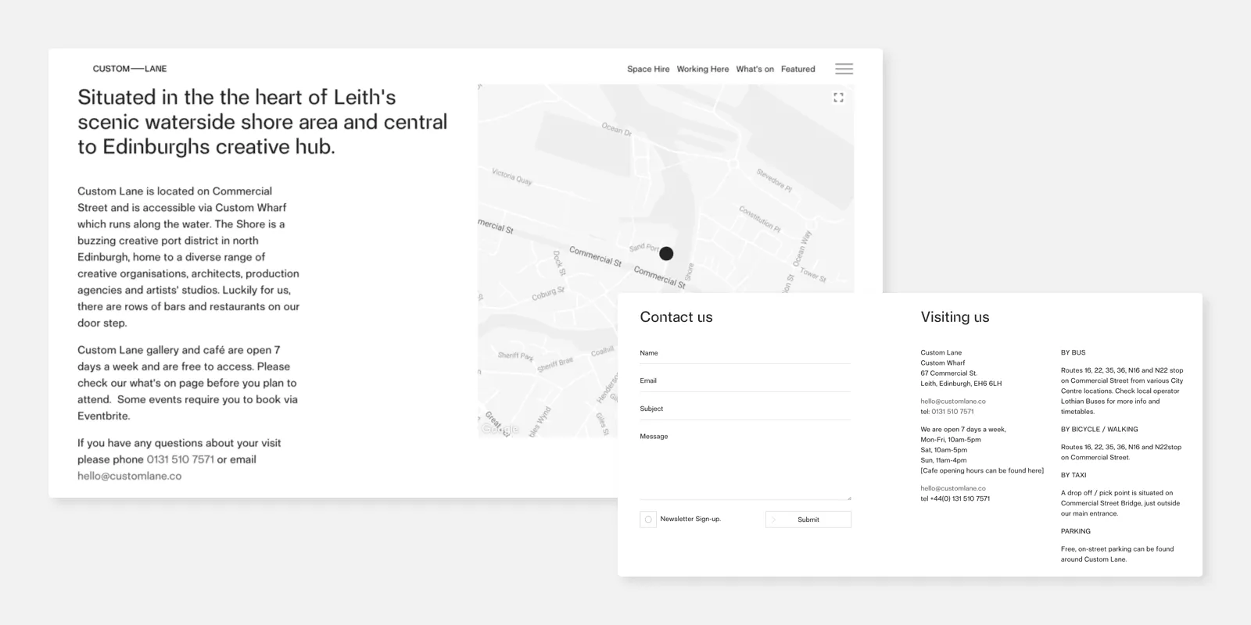Click the Subject input field

coord(745,409)
